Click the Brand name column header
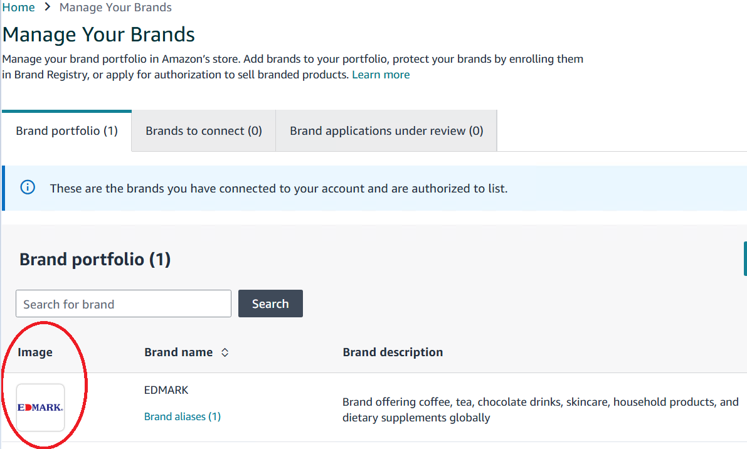 pyautogui.click(x=179, y=352)
